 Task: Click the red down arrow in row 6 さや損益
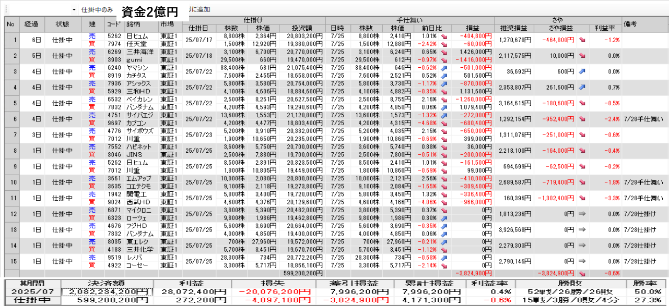tap(582, 119)
